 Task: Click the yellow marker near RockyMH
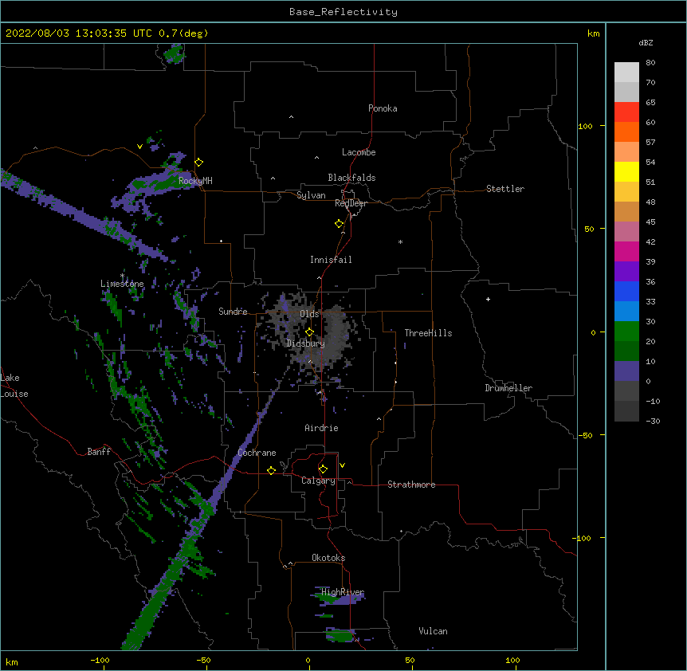click(x=199, y=163)
